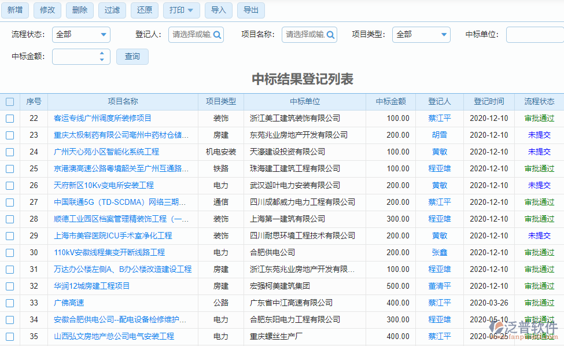Click 导入 to import data
Viewport: 564px width, 346px height.
pyautogui.click(x=218, y=10)
